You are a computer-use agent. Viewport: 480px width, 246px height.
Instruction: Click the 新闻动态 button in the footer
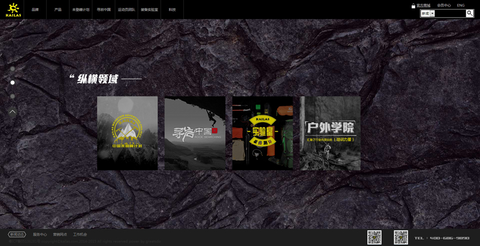[x=17, y=235]
